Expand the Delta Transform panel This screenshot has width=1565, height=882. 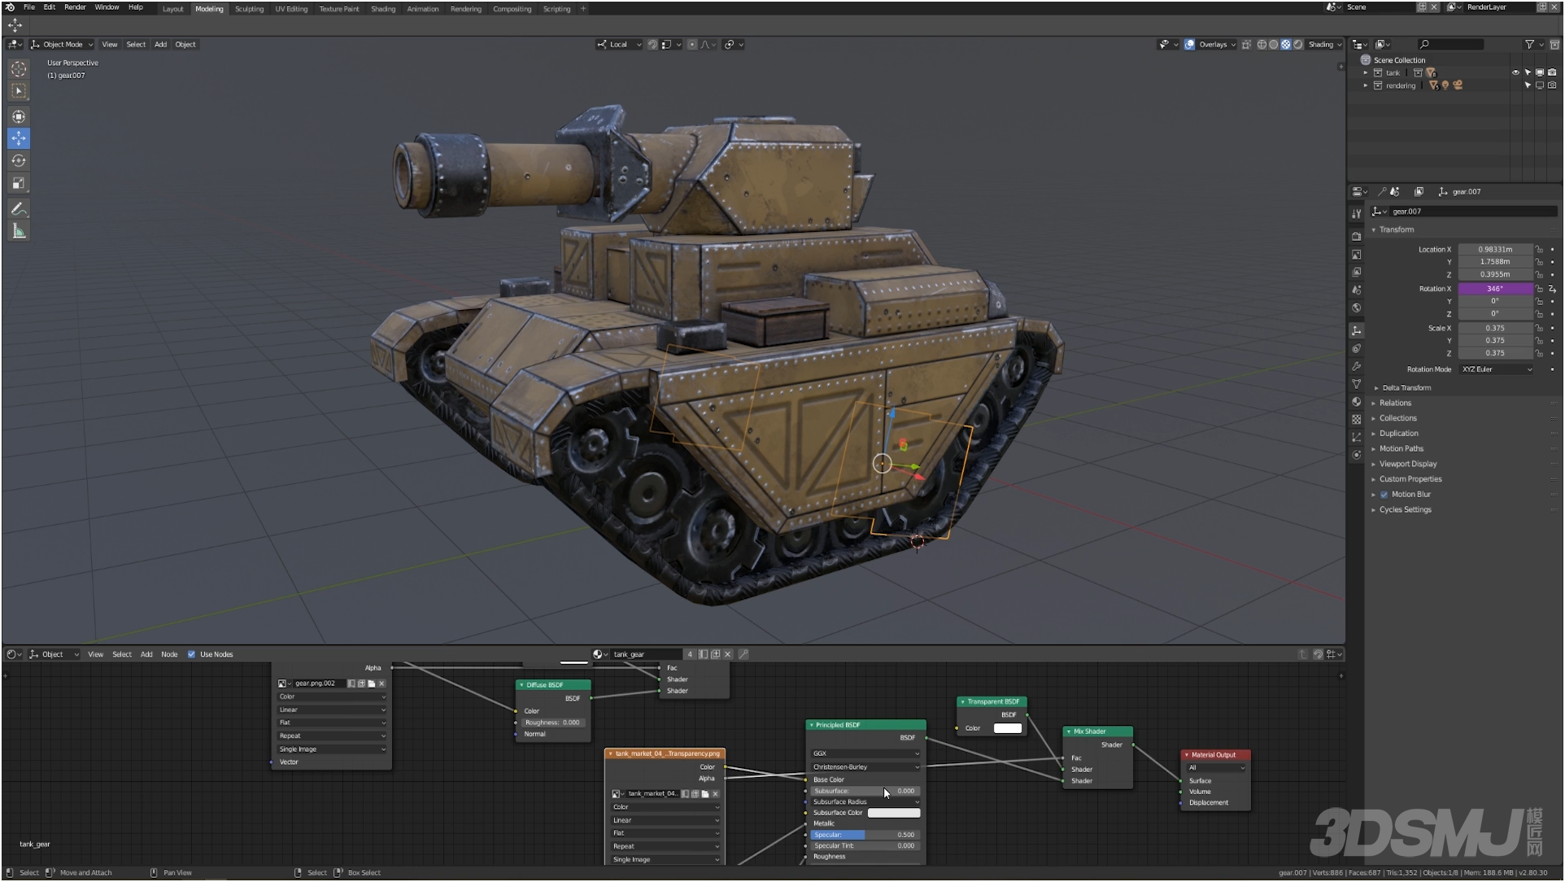(1406, 388)
